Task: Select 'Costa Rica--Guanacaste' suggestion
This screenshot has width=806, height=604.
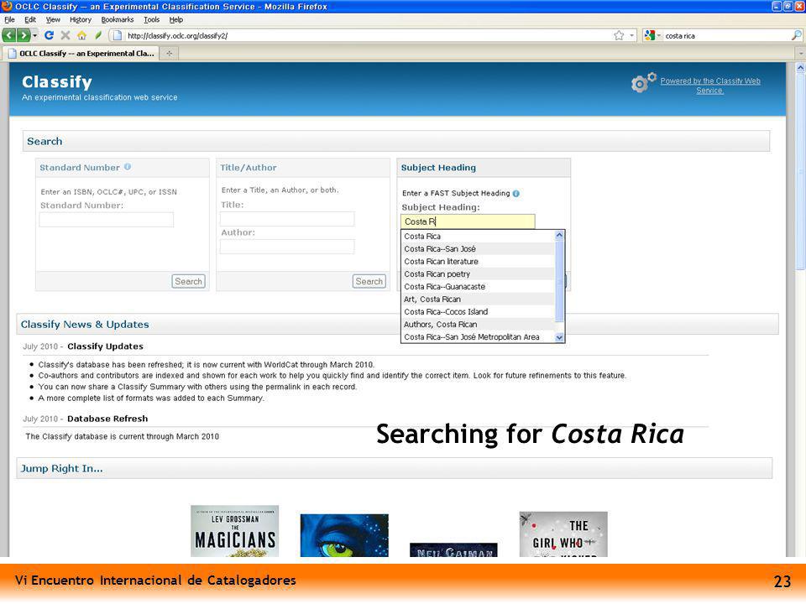Action: pyautogui.click(x=478, y=287)
